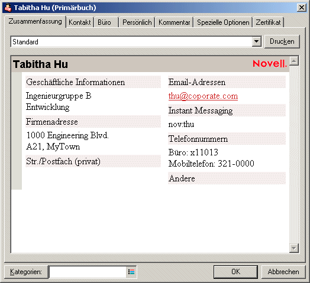Click into the Kategorien input field
Image resolution: width=310 pixels, height=283 pixels.
pyautogui.click(x=88, y=272)
